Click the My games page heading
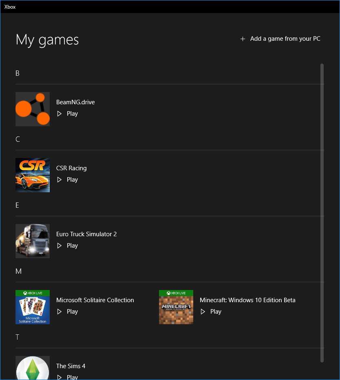Image resolution: width=340 pixels, height=380 pixels. pyautogui.click(x=47, y=40)
